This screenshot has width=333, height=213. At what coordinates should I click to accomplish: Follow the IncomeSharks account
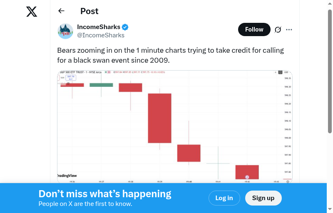coord(254,29)
